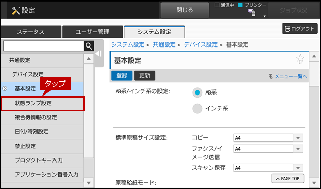Open プロダクトキー入力 menu item
This screenshot has height=189, width=321.
coord(42,161)
